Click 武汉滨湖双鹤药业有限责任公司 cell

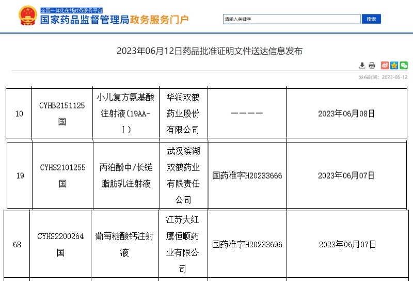click(x=183, y=176)
